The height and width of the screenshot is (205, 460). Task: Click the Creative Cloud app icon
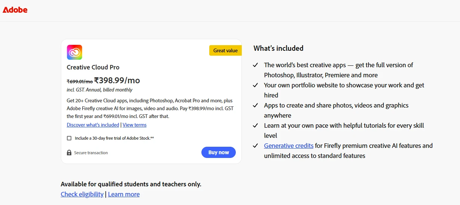coord(74,52)
